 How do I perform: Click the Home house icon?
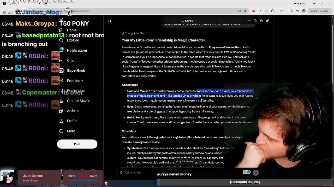pos(61,30)
